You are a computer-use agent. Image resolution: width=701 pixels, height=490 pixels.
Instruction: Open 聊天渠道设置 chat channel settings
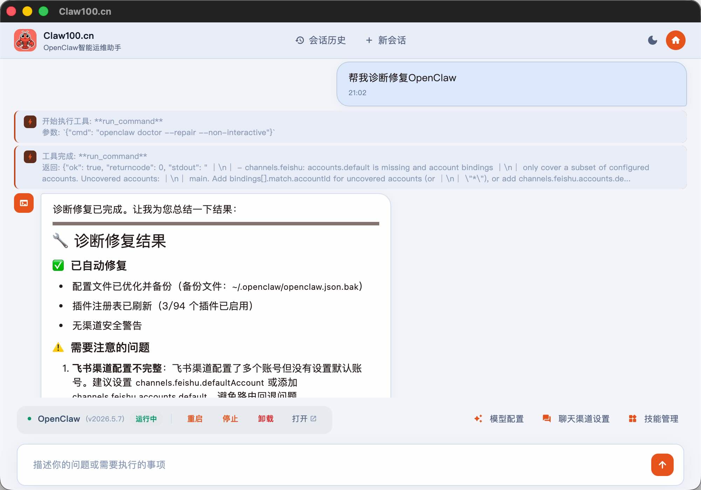(576, 419)
